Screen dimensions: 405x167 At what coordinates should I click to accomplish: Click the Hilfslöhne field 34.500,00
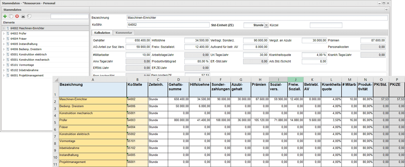point(197,40)
